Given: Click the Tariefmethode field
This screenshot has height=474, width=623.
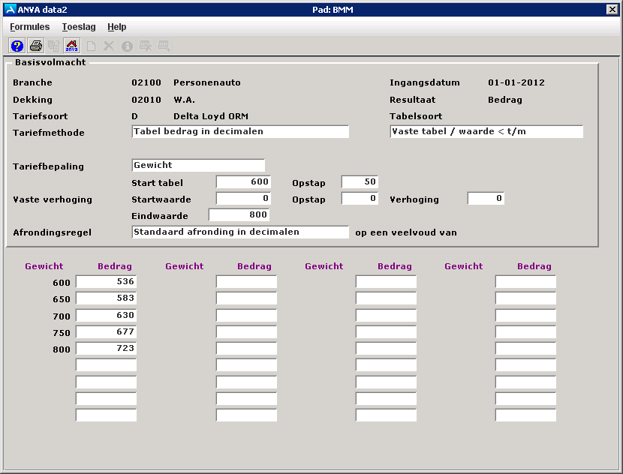Looking at the screenshot, I should [240, 132].
